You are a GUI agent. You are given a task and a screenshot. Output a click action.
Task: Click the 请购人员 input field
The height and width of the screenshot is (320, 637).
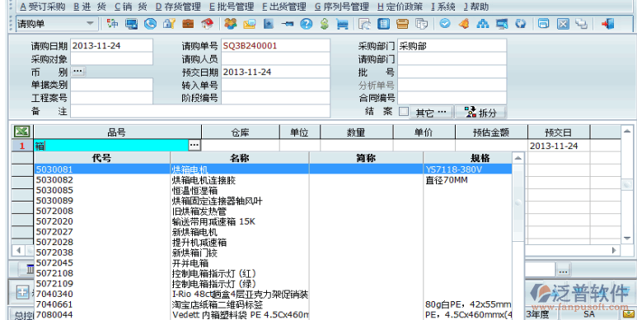click(x=275, y=58)
